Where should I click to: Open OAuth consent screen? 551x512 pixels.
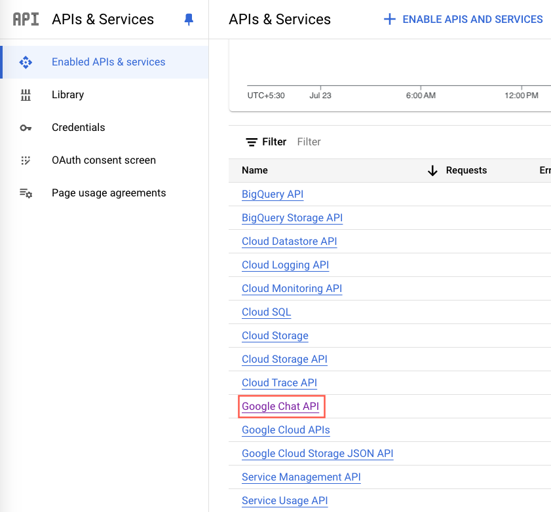pos(105,160)
